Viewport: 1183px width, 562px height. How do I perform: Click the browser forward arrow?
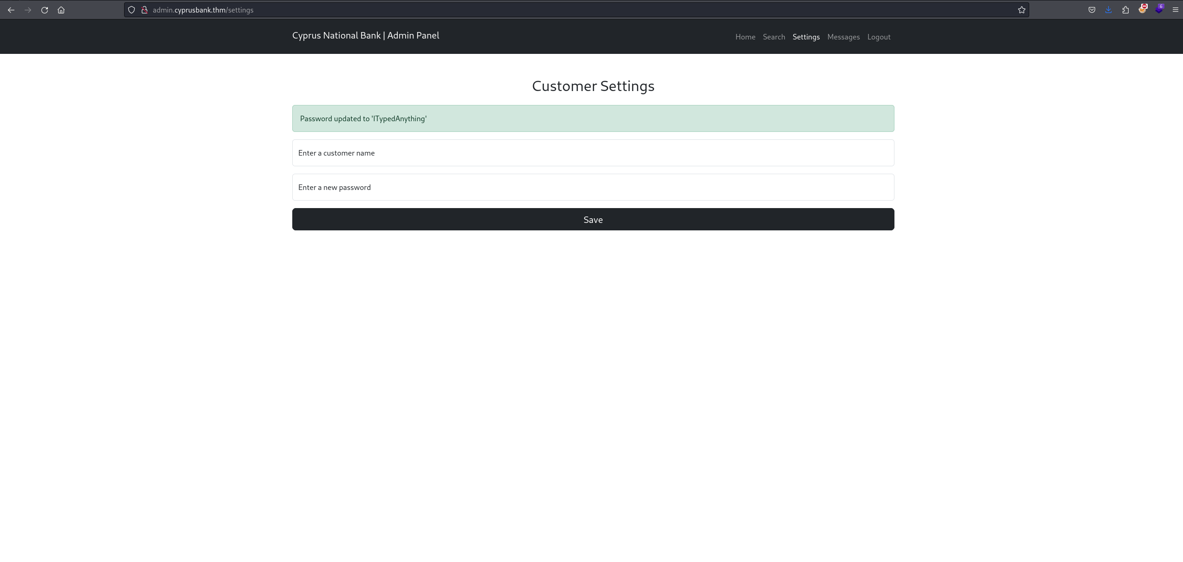point(28,10)
